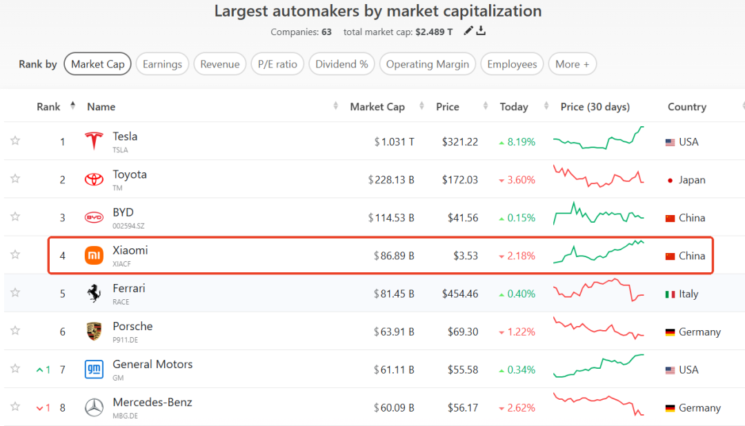Click Toyota's today change 3.60%
This screenshot has width=745, height=426.
click(x=517, y=180)
